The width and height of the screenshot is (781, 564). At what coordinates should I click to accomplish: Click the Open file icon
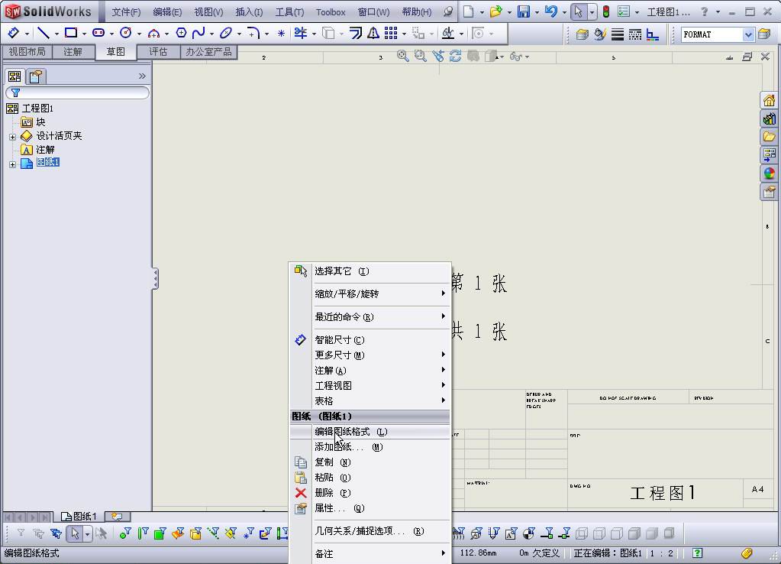click(495, 11)
